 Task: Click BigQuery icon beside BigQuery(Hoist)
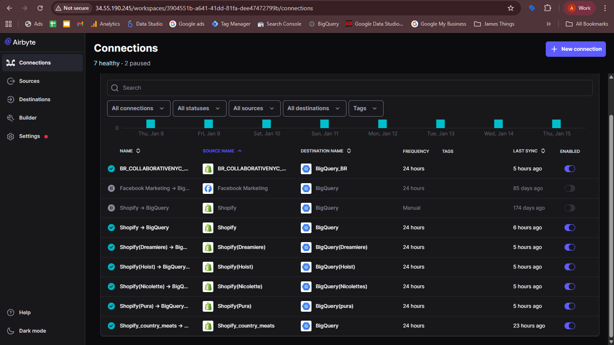click(306, 267)
